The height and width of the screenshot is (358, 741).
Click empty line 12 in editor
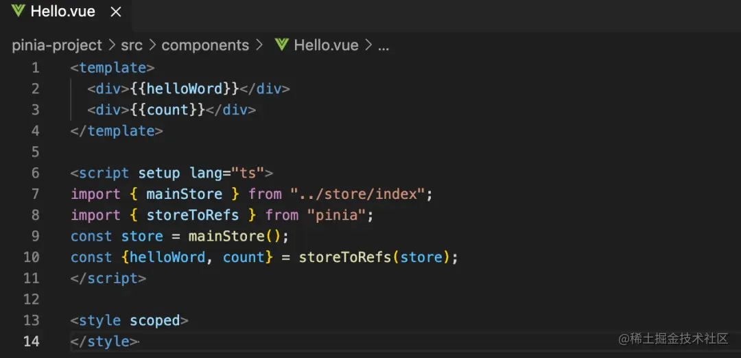coord(405,299)
